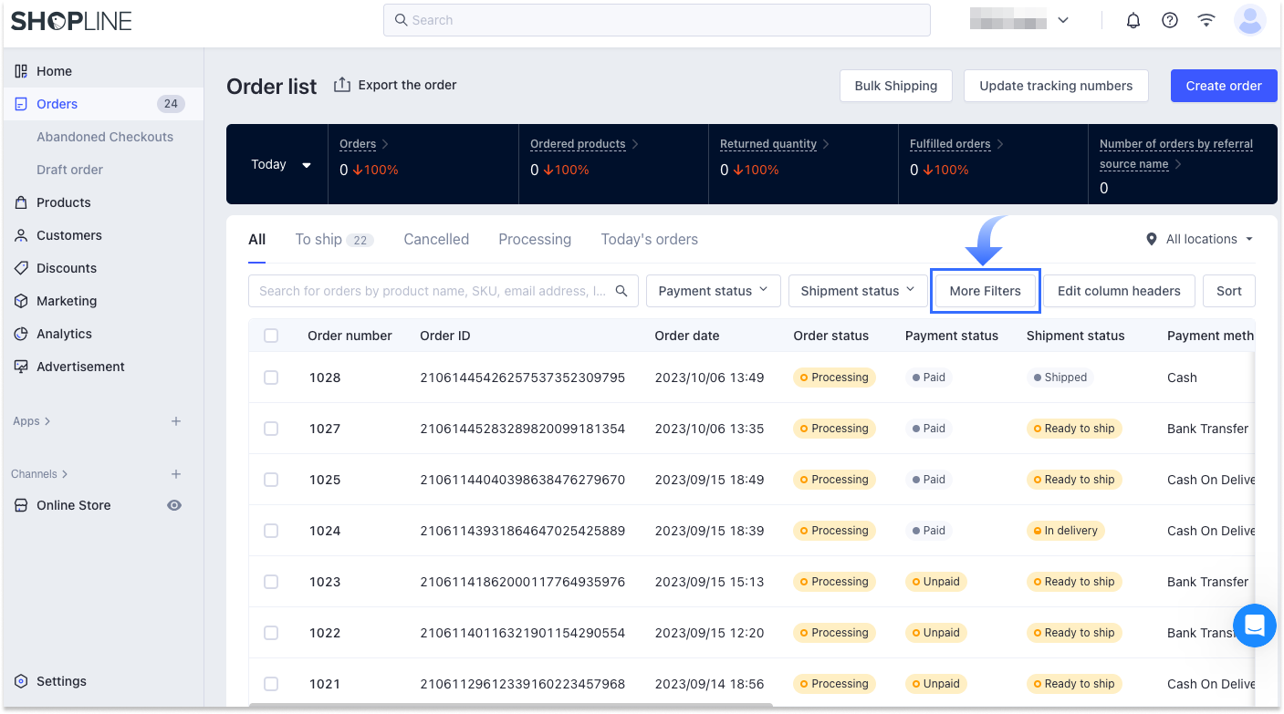Expand the Channels section

click(x=40, y=474)
